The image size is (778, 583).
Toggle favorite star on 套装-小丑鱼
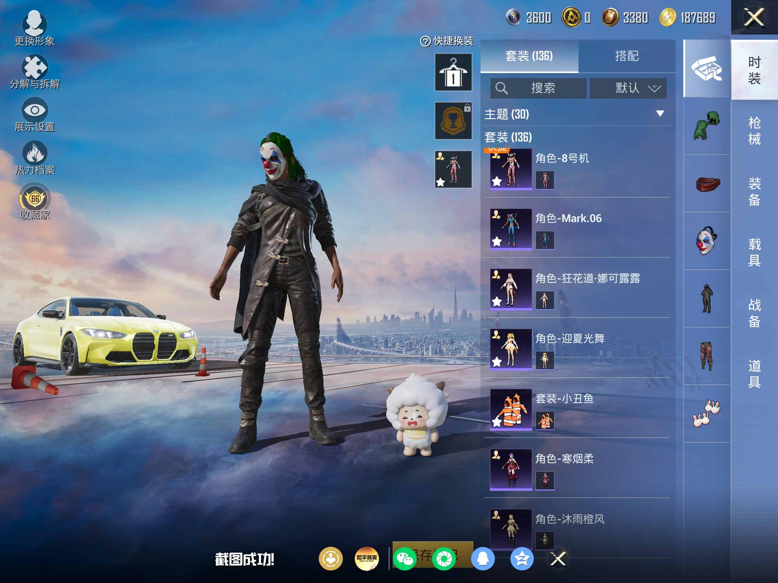pyautogui.click(x=497, y=422)
